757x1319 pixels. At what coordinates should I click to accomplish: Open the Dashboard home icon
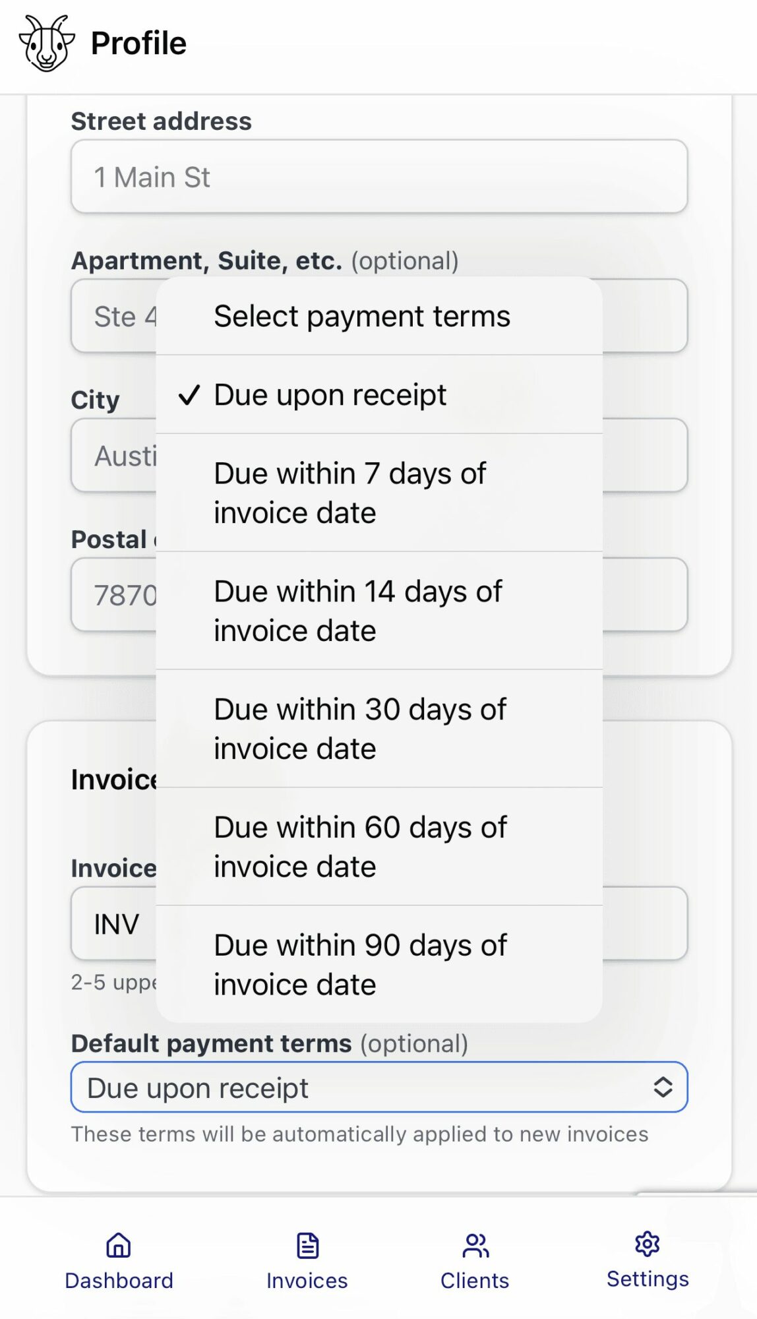point(119,1245)
